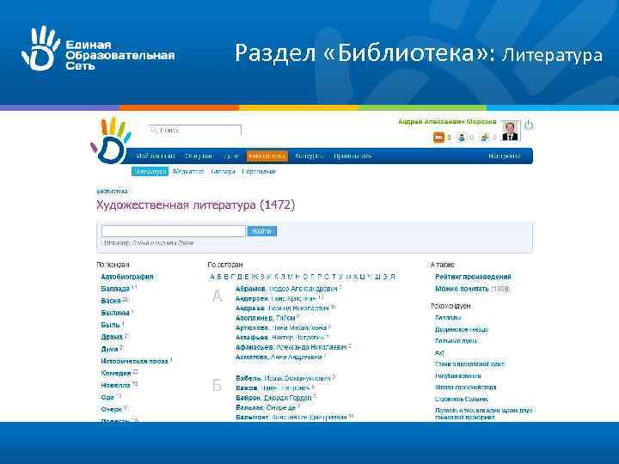Open Рейтинг произведений link

pos(473,277)
